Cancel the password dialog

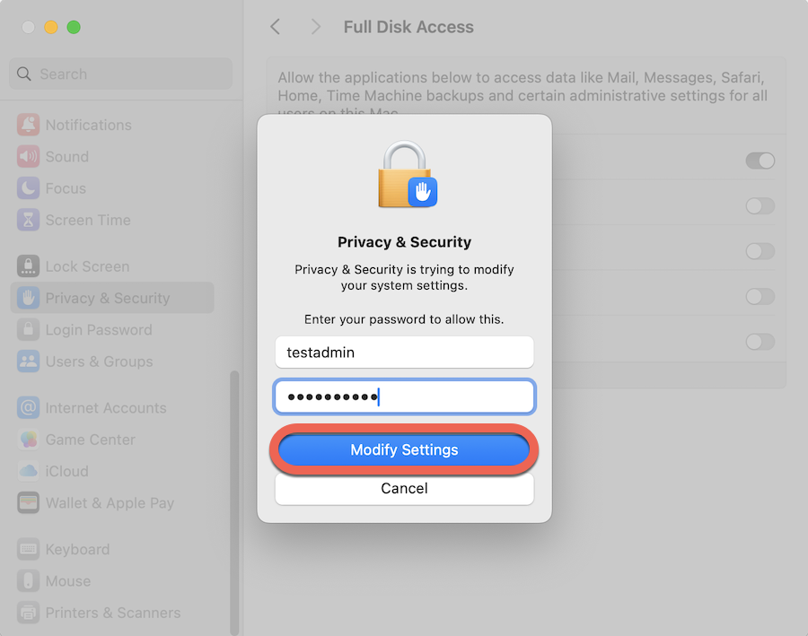[404, 488]
